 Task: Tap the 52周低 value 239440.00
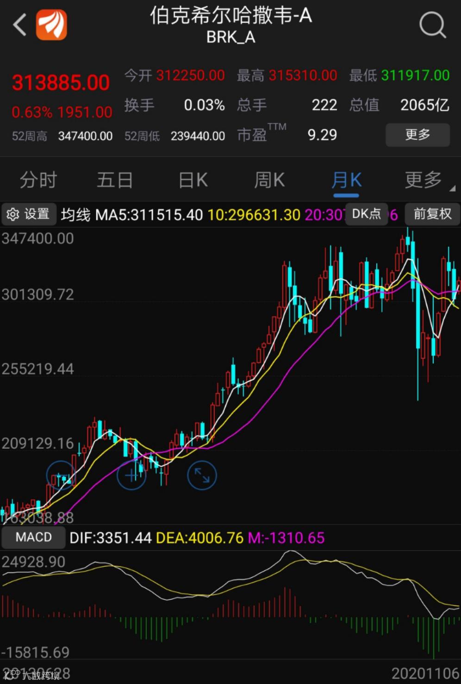198,136
